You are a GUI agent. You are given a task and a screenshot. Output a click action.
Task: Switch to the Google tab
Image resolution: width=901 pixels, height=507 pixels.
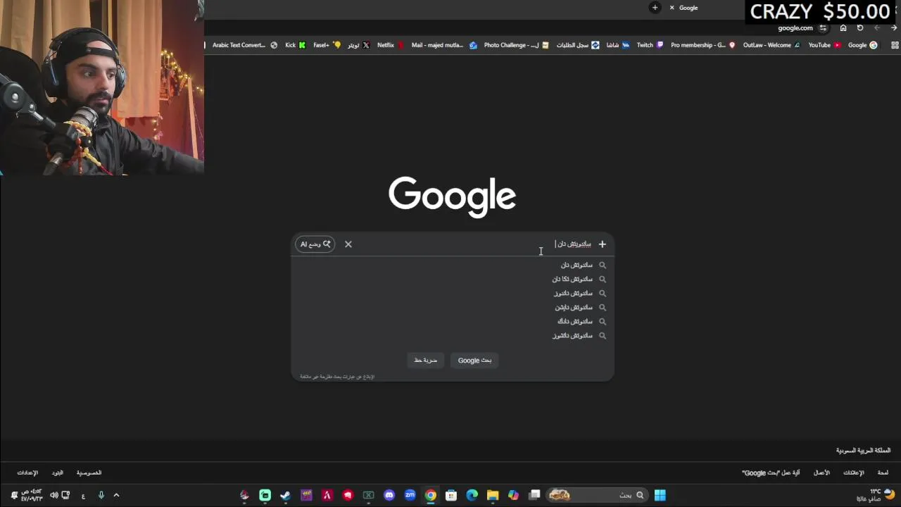click(688, 8)
